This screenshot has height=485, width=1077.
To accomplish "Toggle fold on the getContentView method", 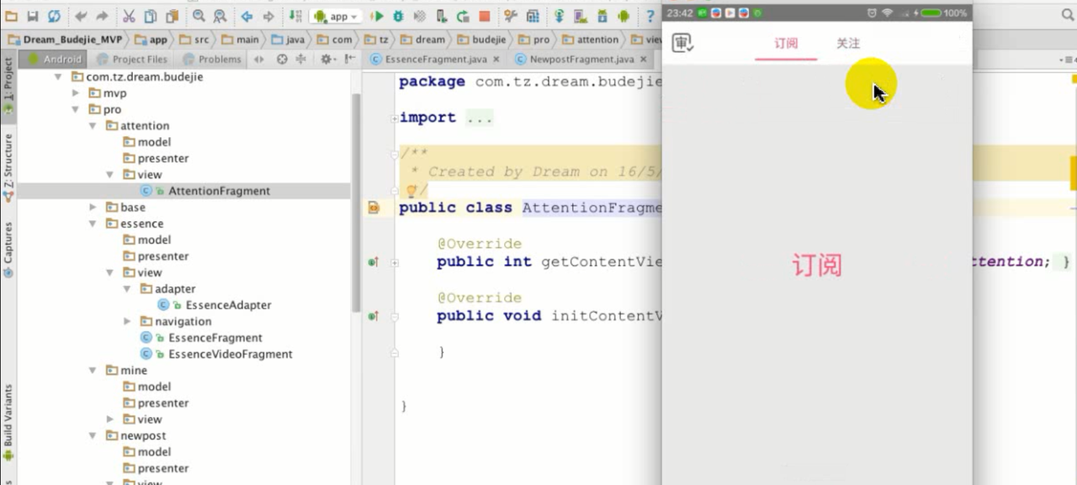I will click(x=395, y=262).
